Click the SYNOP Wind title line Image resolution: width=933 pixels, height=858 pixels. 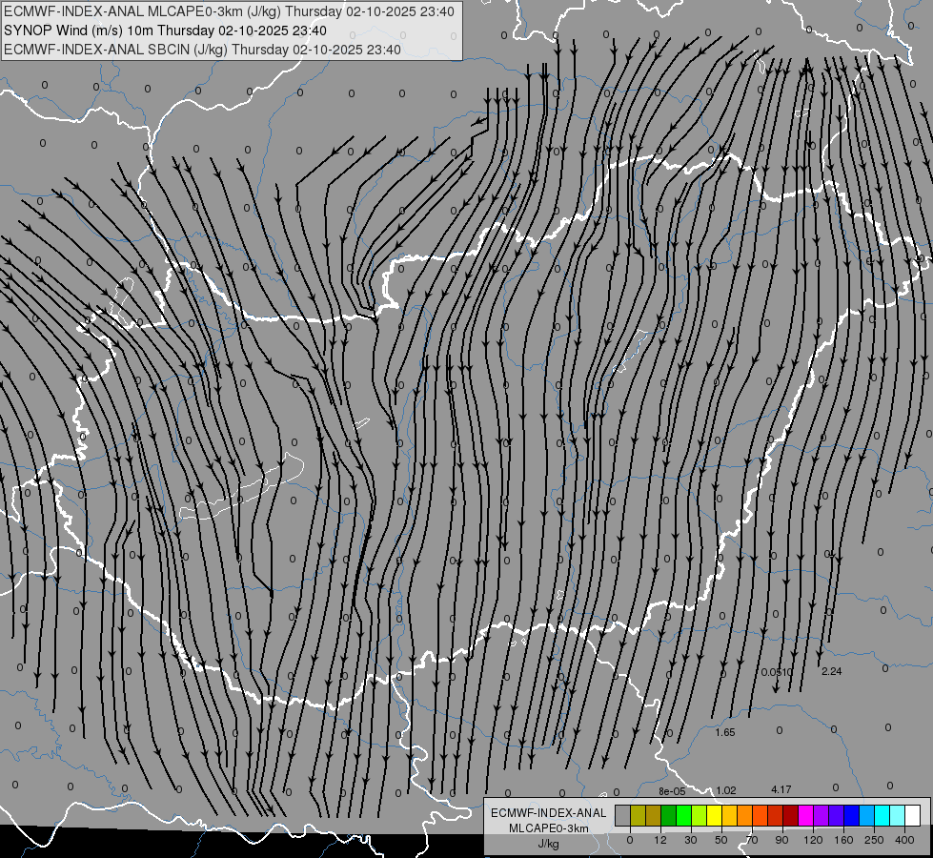click(166, 31)
